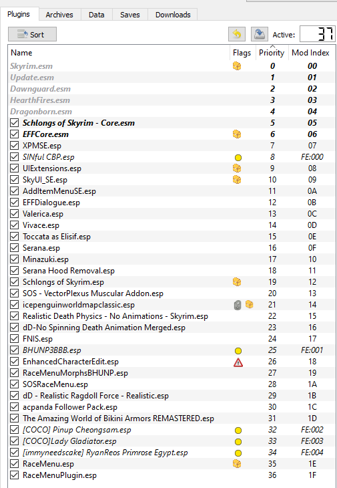
Task: Click [COCO] Pinup Cheongsam.esp yellow flag
Action: (238, 431)
